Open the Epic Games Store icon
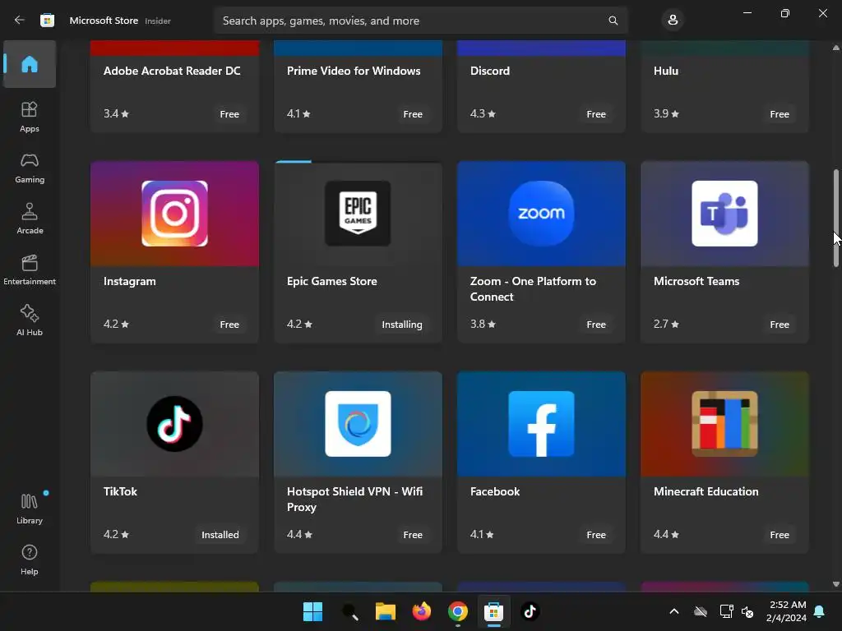The width and height of the screenshot is (842, 631). (x=358, y=214)
